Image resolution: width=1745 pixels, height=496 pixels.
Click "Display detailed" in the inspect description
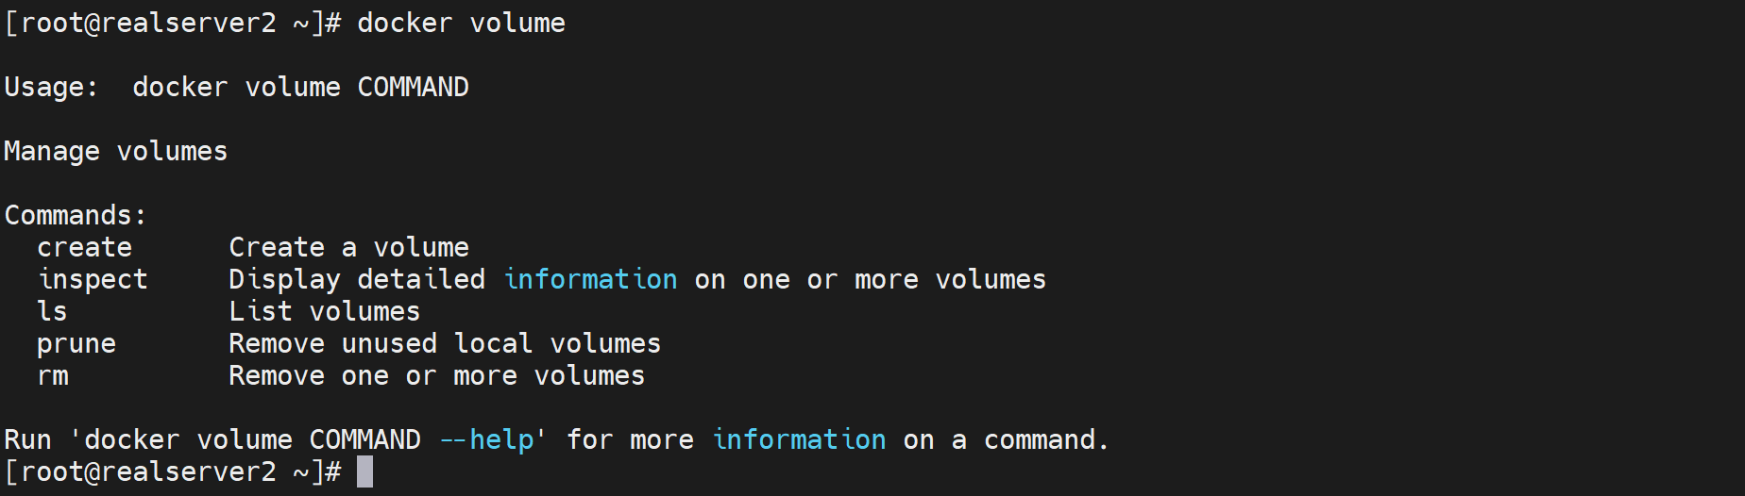(x=356, y=280)
